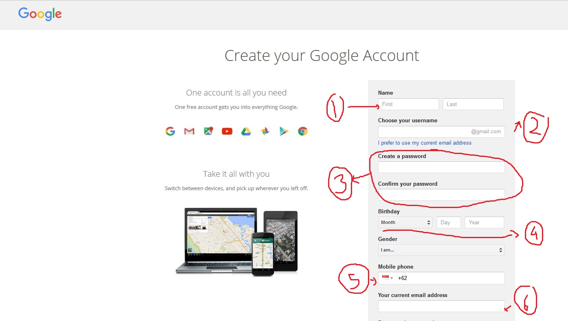
Task: Focus the Create a password field
Action: pyautogui.click(x=442, y=167)
